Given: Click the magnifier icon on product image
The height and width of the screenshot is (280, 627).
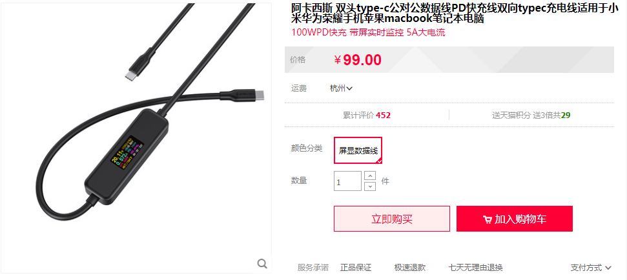Looking at the screenshot, I should coord(262,264).
